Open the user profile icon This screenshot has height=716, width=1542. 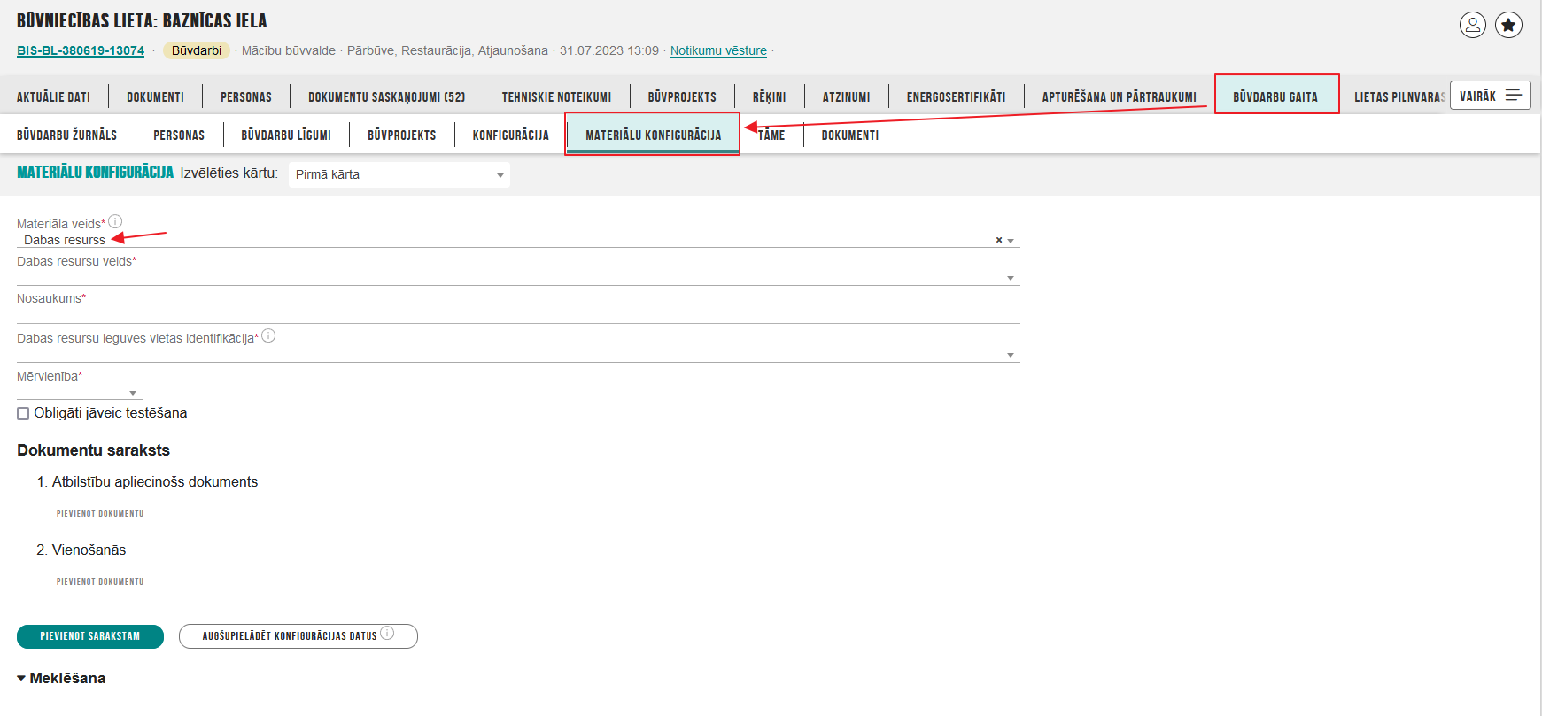1473,25
